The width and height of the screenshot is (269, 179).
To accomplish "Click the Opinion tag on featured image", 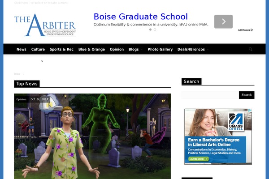I will coord(21,99).
